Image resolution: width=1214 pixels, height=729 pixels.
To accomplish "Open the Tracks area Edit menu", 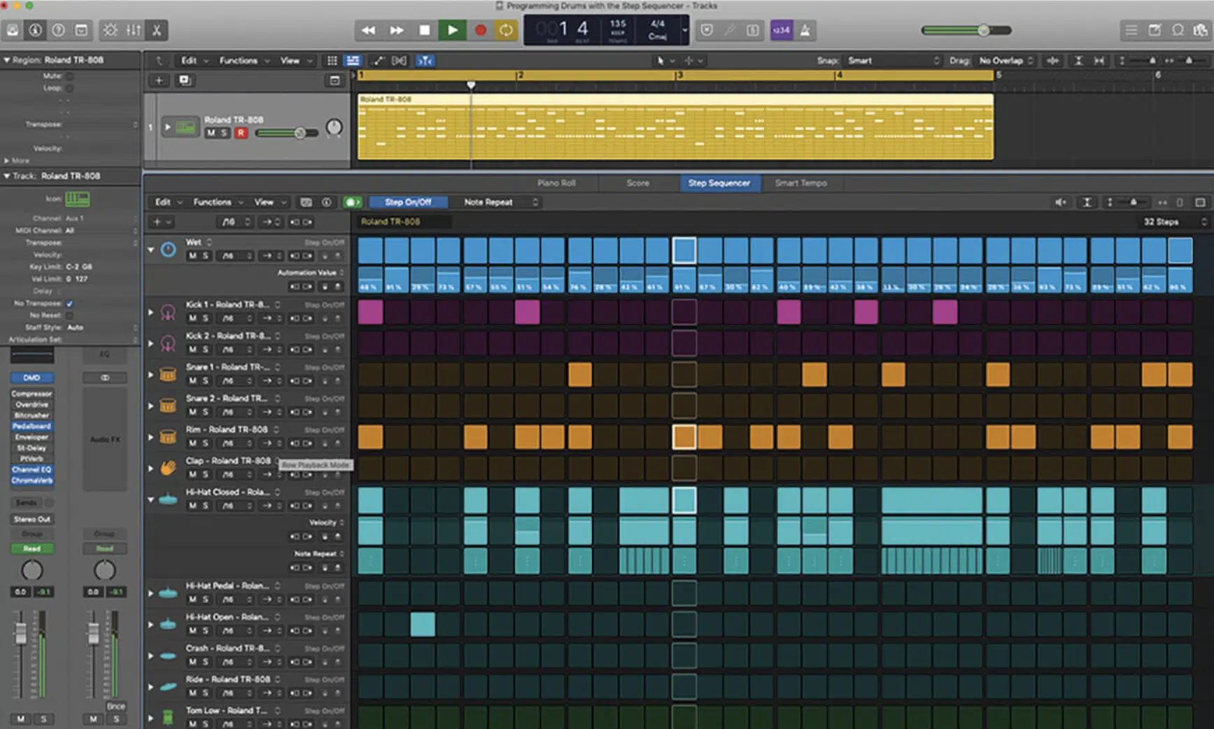I will tap(194, 61).
